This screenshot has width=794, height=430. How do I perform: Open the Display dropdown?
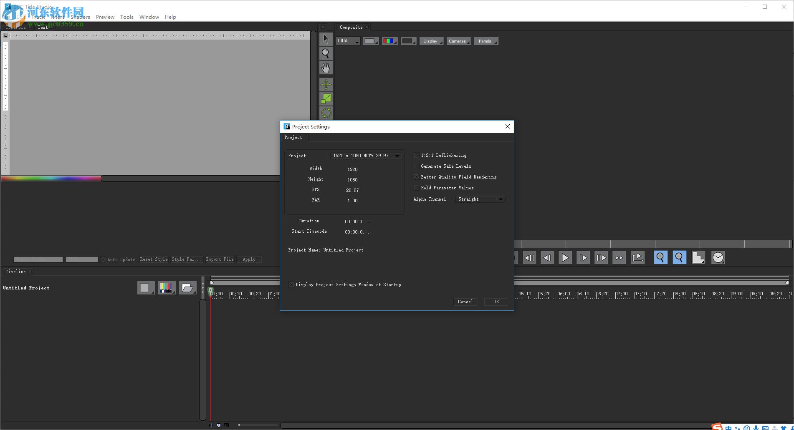pos(431,41)
